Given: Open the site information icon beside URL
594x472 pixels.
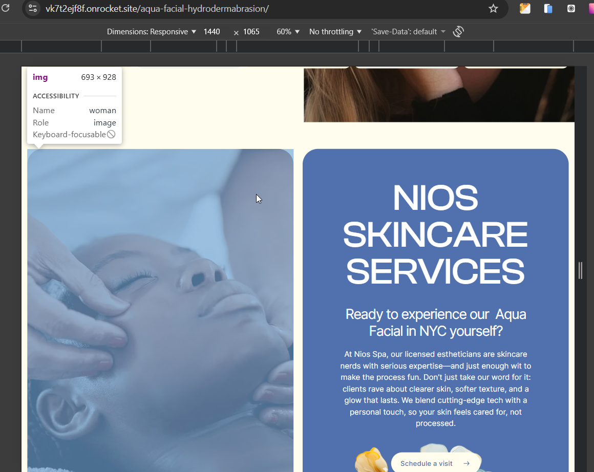Looking at the screenshot, I should pyautogui.click(x=33, y=8).
